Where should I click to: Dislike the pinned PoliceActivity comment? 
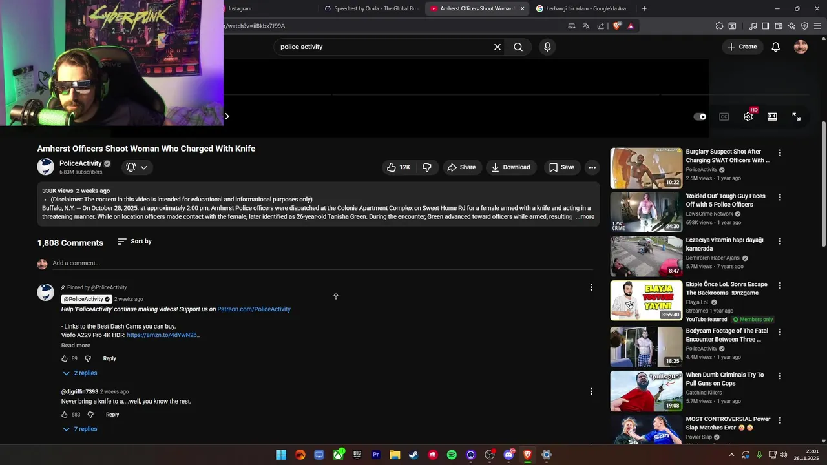tap(88, 358)
